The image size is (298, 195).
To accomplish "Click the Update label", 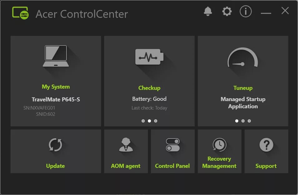I will tap(55, 166).
